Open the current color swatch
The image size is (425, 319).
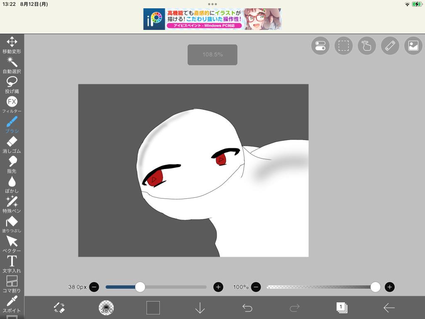point(153,308)
